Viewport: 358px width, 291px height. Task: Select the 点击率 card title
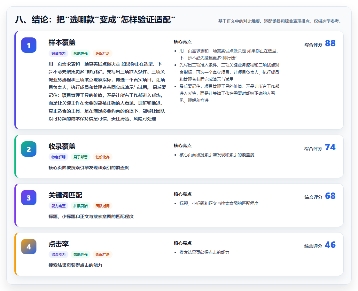(59, 244)
